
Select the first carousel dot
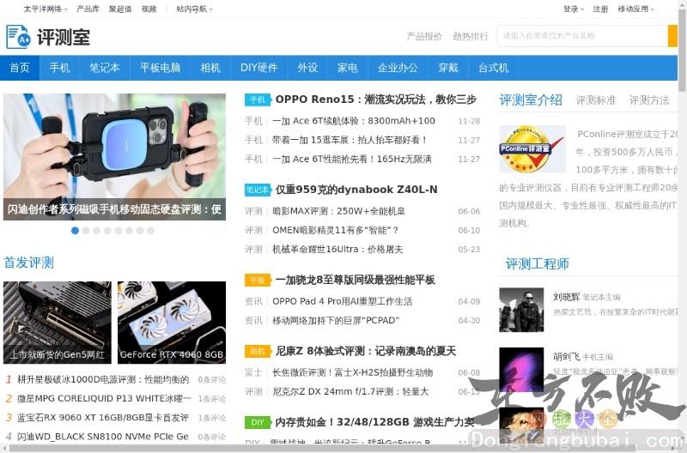tap(75, 231)
